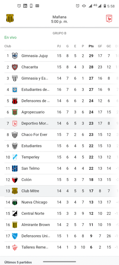Select the Talleres Remedios crest
This screenshot has height=265, width=119.
click(15, 247)
